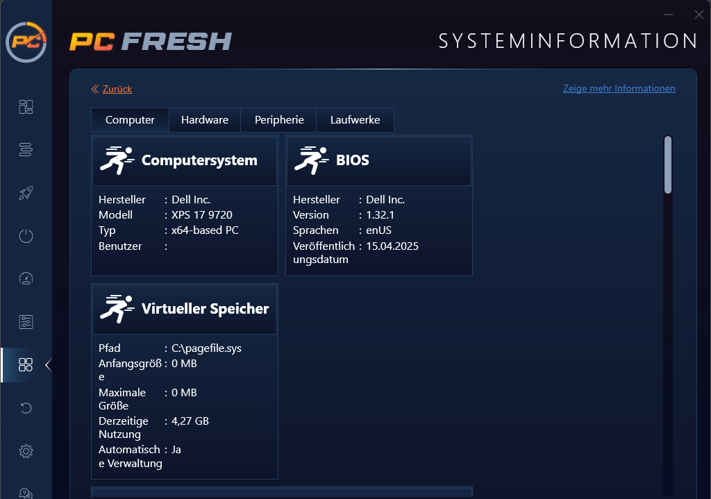The height and width of the screenshot is (499, 711).
Task: Click the double-chevron icon before Zurück
Action: coord(94,89)
